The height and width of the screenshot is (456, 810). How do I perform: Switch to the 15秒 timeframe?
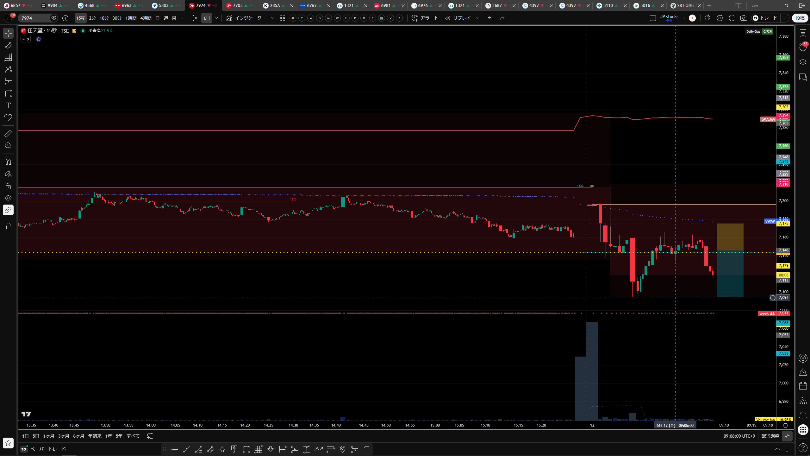[x=81, y=18]
